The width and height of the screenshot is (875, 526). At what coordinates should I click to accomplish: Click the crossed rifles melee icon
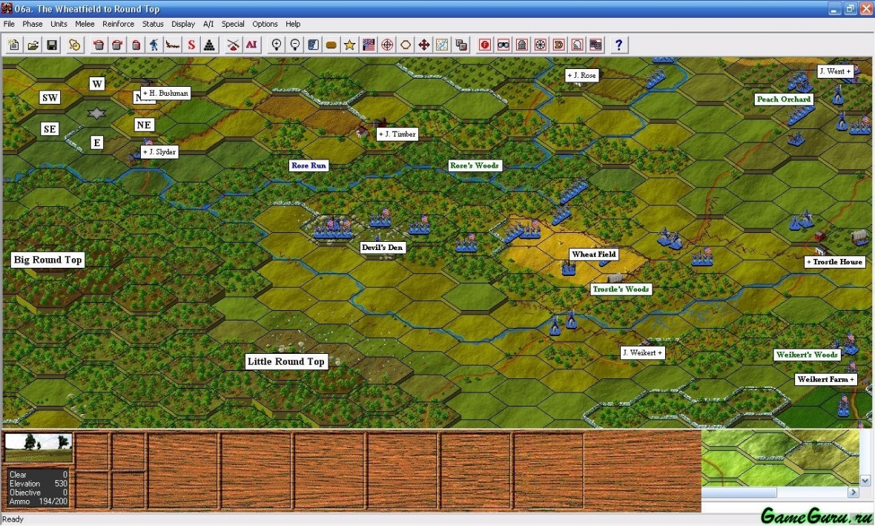tap(234, 45)
